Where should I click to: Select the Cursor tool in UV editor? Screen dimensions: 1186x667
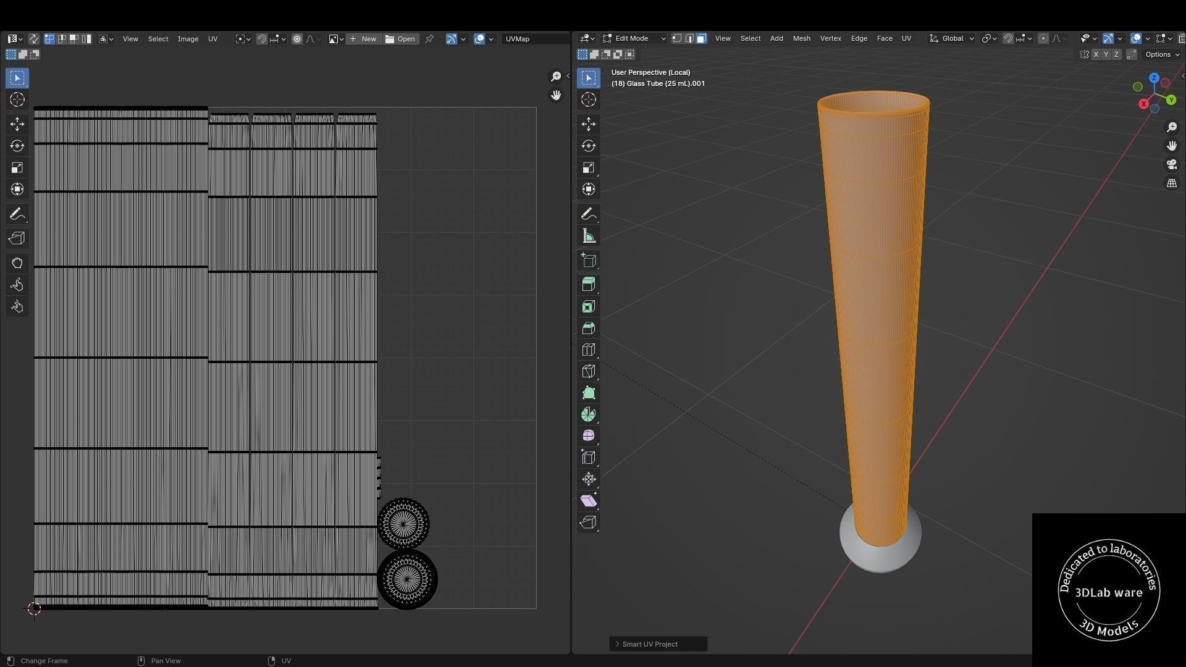[x=17, y=99]
